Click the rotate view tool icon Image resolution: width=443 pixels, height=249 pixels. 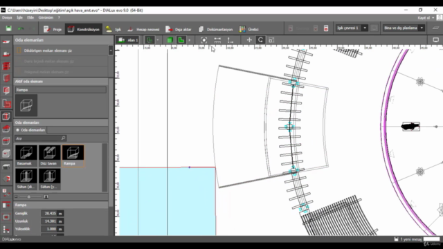[x=260, y=40]
